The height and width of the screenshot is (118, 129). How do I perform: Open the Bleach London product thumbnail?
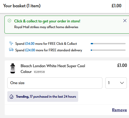(x=13, y=68)
